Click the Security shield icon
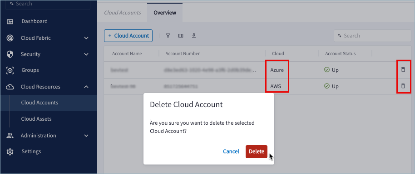415x174 pixels. 10,54
